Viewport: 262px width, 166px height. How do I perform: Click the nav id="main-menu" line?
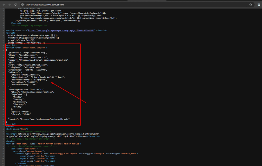click(x=43, y=144)
